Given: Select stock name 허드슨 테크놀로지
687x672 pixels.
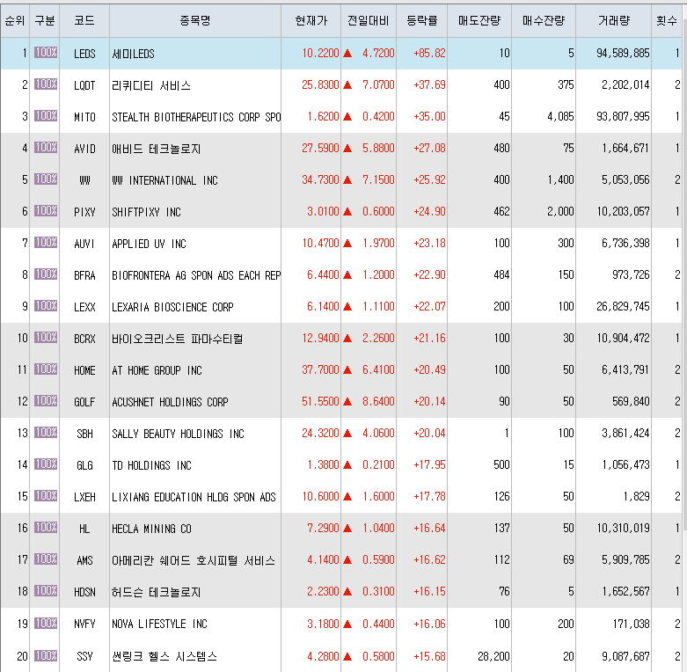Looking at the screenshot, I should (x=156, y=592).
